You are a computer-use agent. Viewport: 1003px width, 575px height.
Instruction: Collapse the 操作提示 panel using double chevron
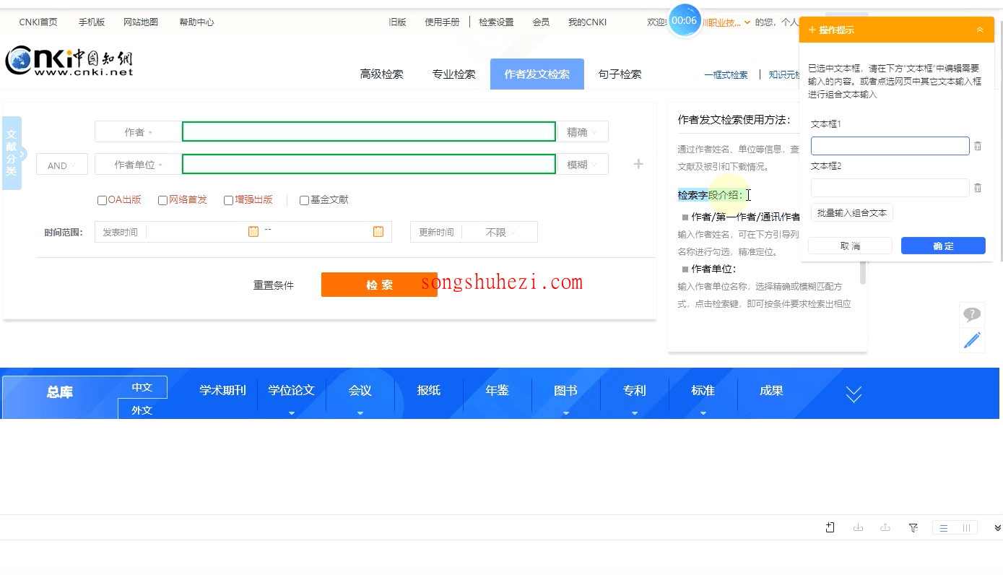[x=980, y=30]
